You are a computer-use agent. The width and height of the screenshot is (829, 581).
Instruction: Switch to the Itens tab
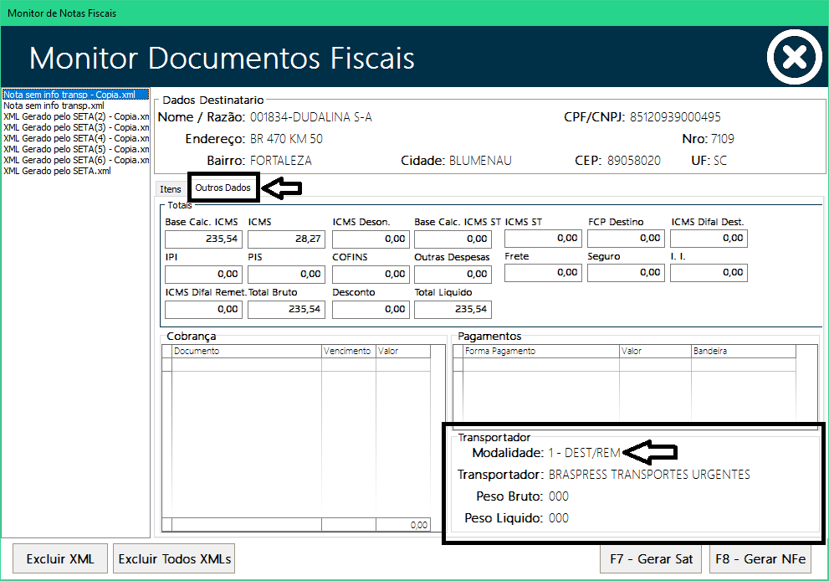tap(171, 190)
